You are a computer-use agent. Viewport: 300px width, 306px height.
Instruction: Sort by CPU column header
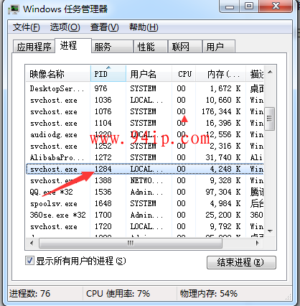(184, 74)
